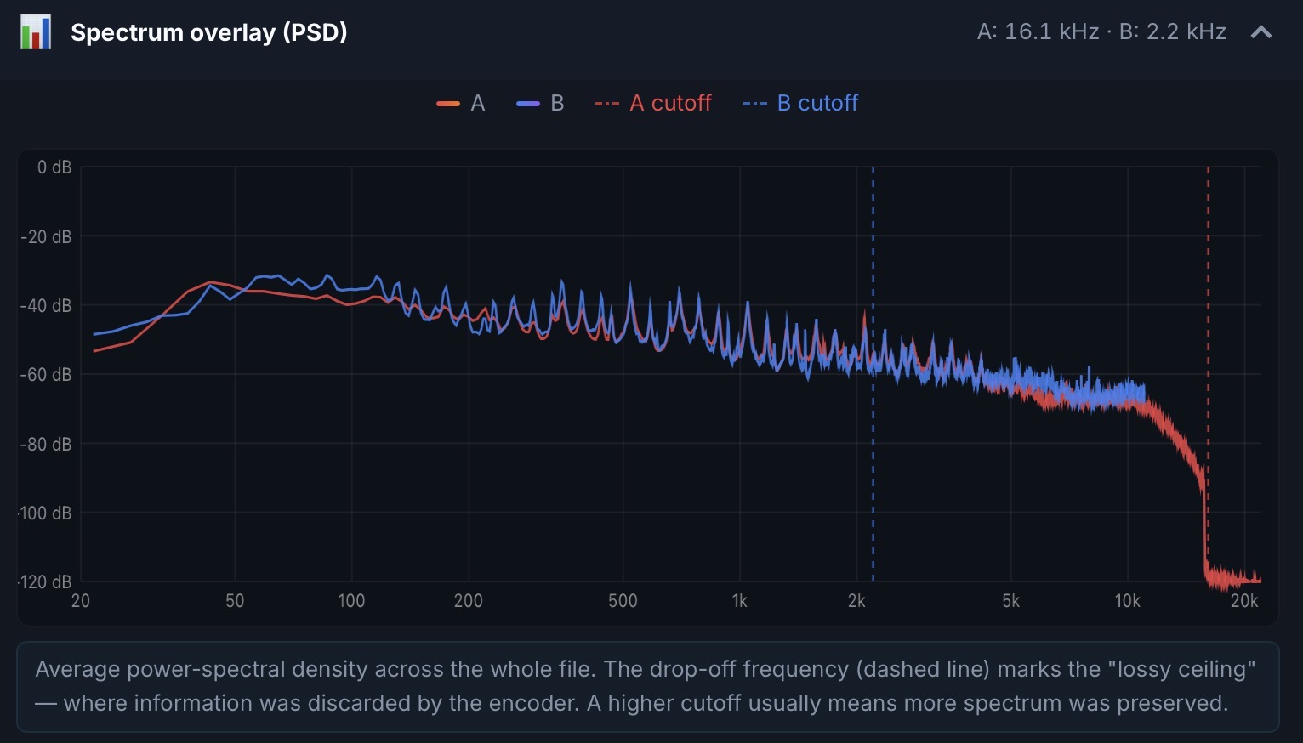Viewport: 1303px width, 743px height.
Task: Click the 100 frequency axis label
Action: [351, 601]
